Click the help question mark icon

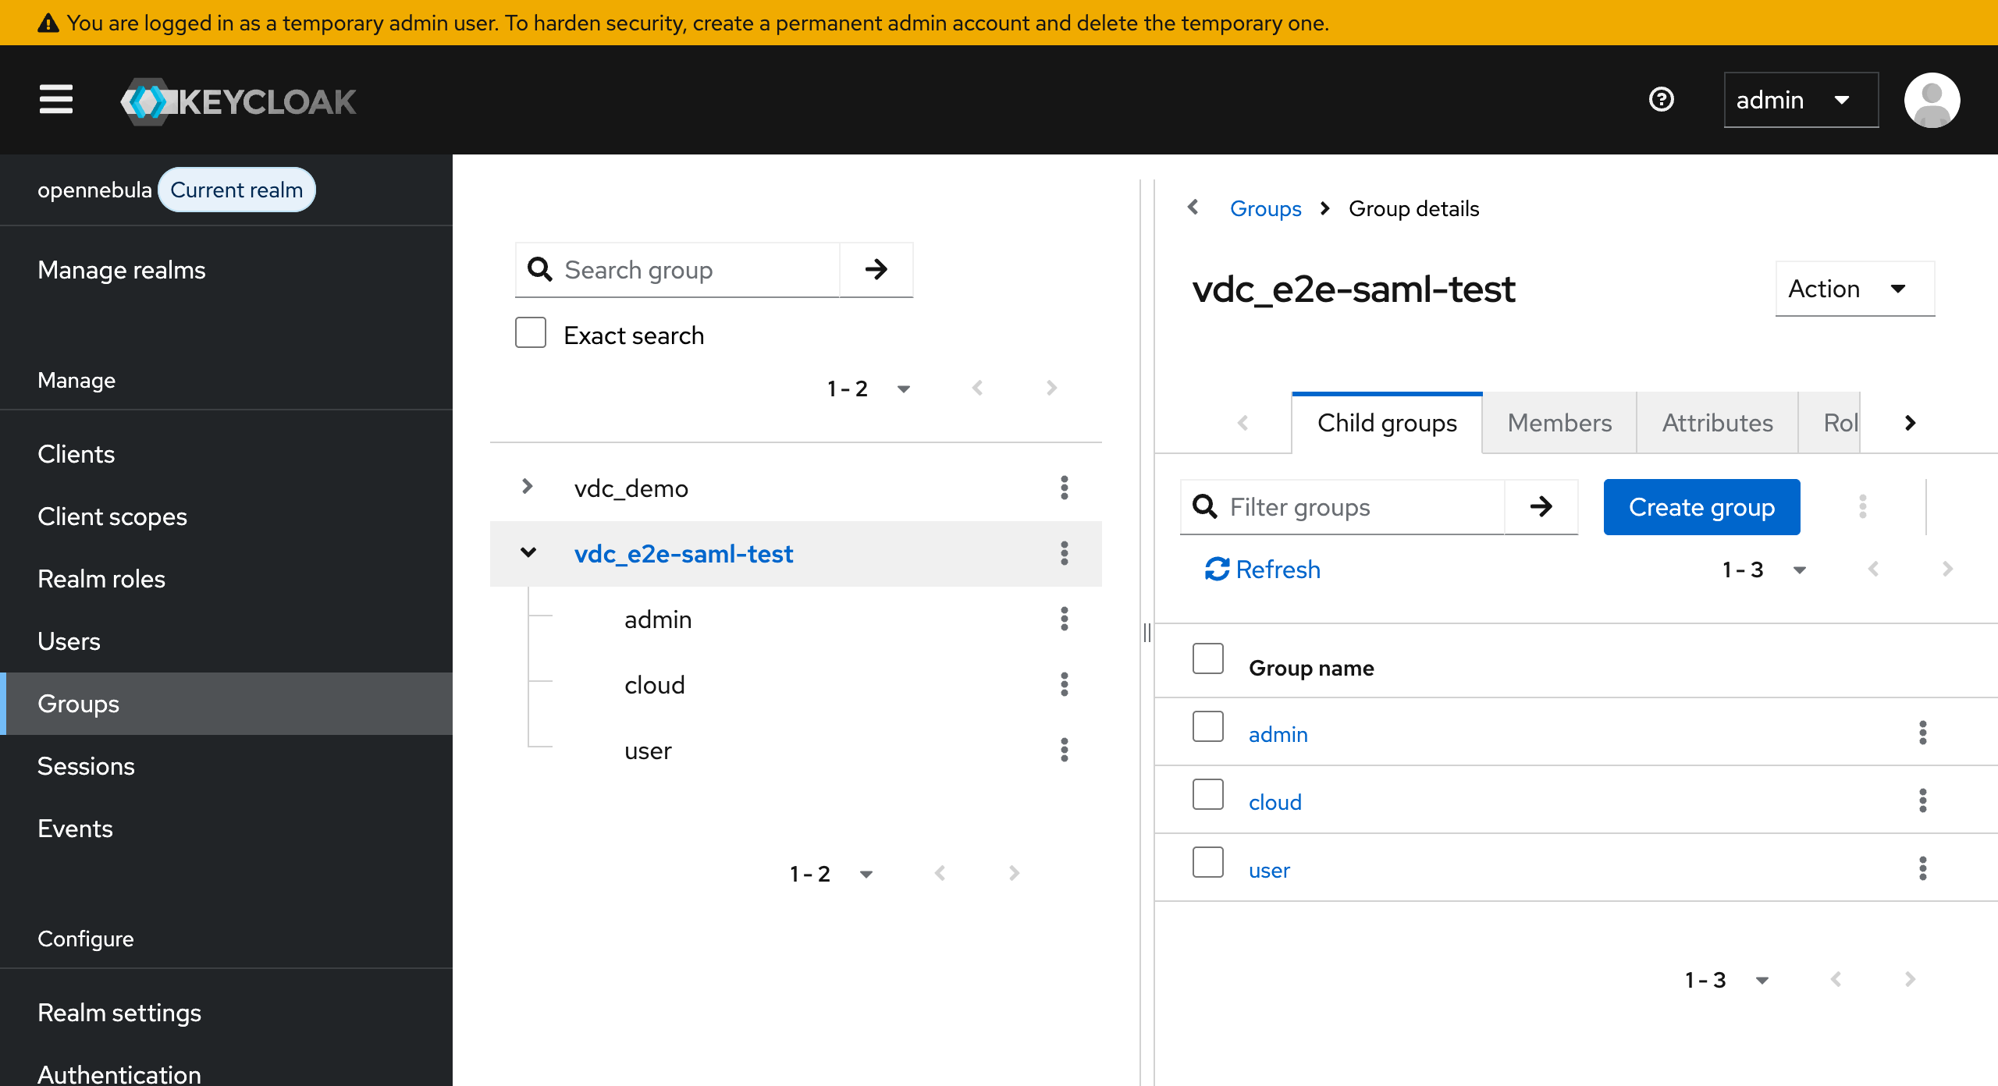[1661, 100]
